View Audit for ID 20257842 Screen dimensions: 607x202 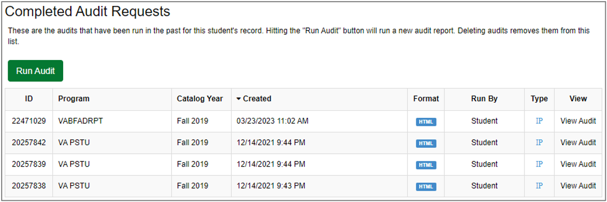[579, 143]
